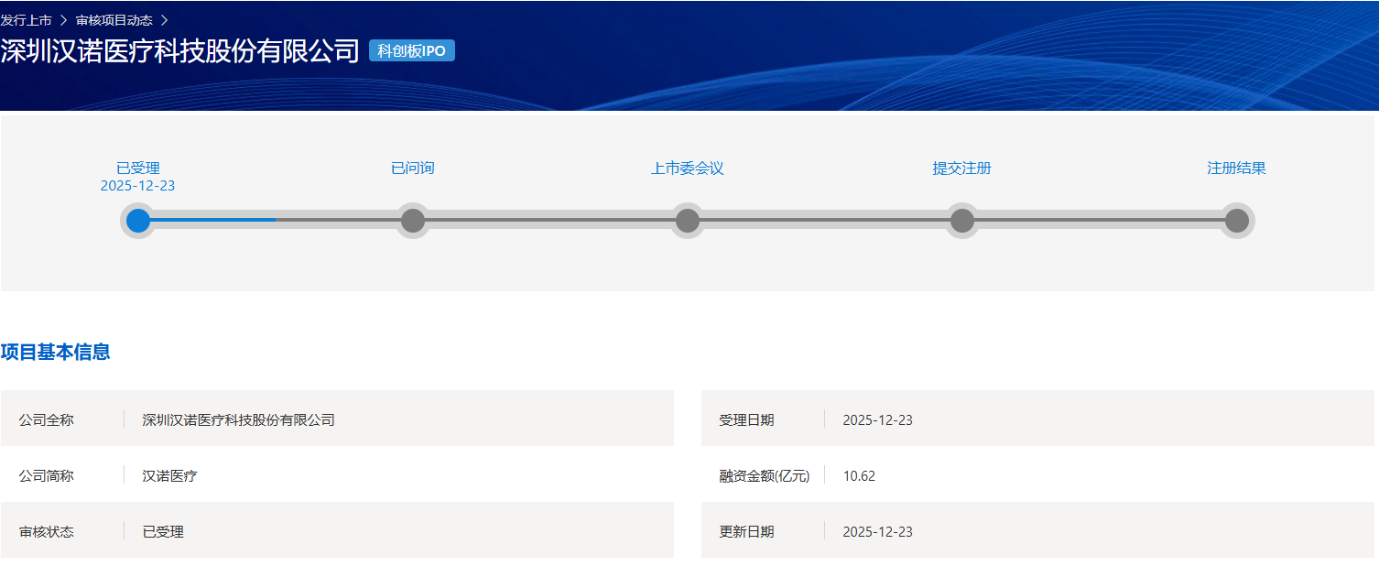Click the 上市委会议 stage label text
The height and width of the screenshot is (566, 1379).
click(688, 169)
